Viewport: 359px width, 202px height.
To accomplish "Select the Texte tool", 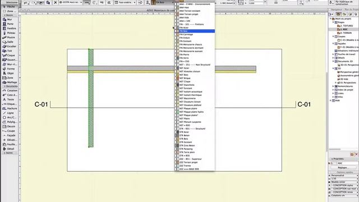I will pyautogui.click(x=9, y=99).
